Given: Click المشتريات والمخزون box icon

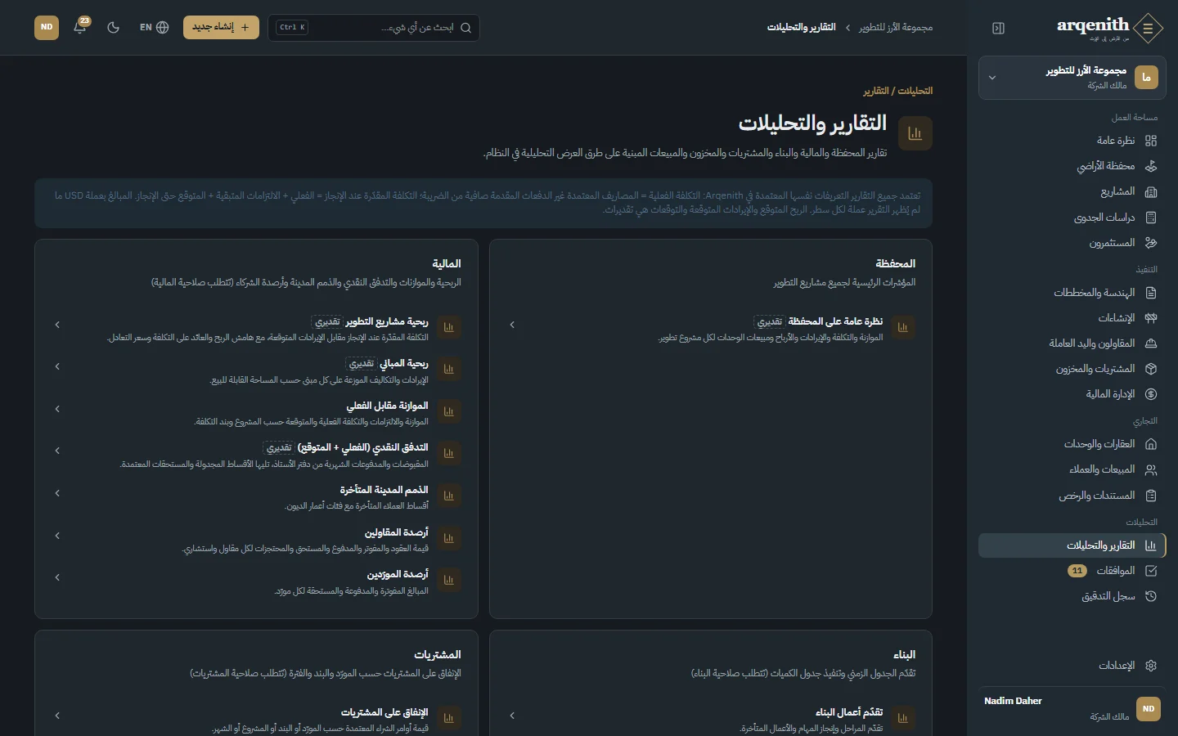Looking at the screenshot, I should coord(1151,369).
